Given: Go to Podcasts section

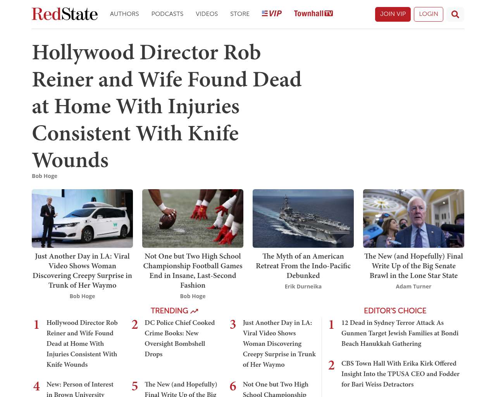Looking at the screenshot, I should point(167,14).
